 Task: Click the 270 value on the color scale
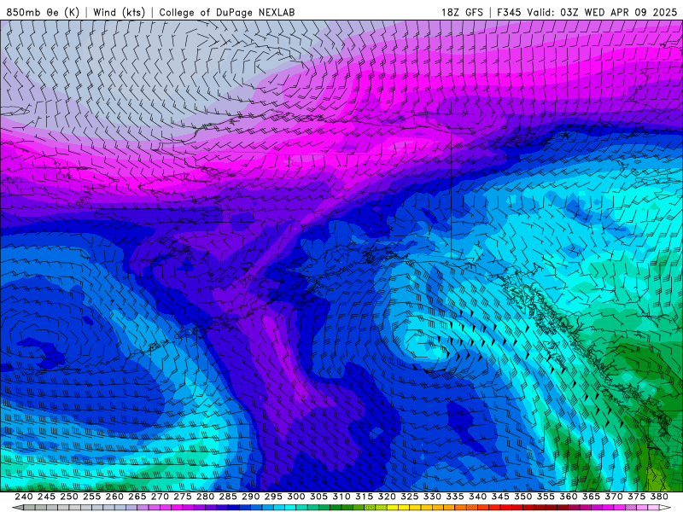click(160, 497)
